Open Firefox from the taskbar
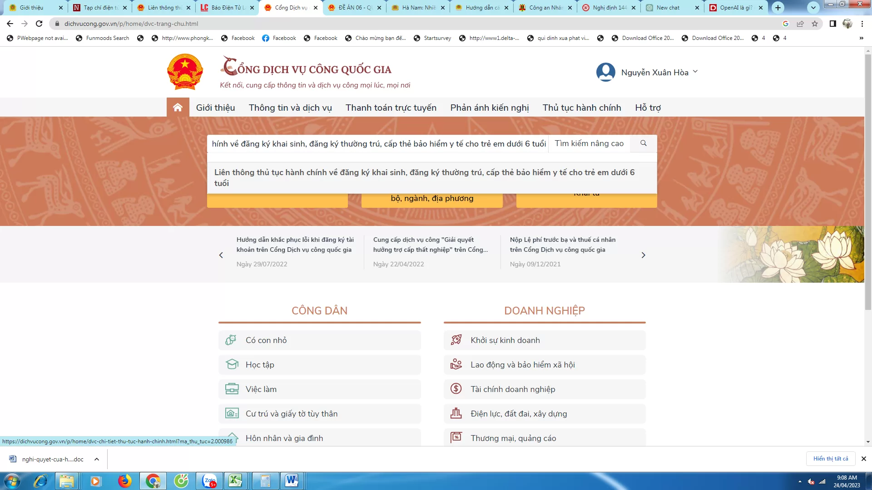 point(124,481)
